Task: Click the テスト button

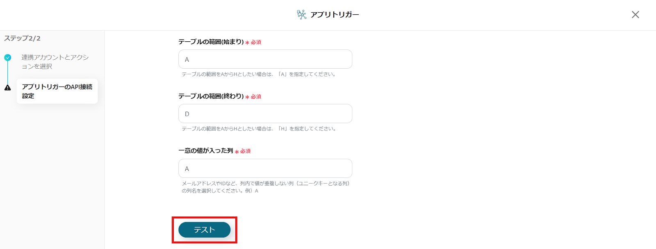Action: (x=204, y=230)
